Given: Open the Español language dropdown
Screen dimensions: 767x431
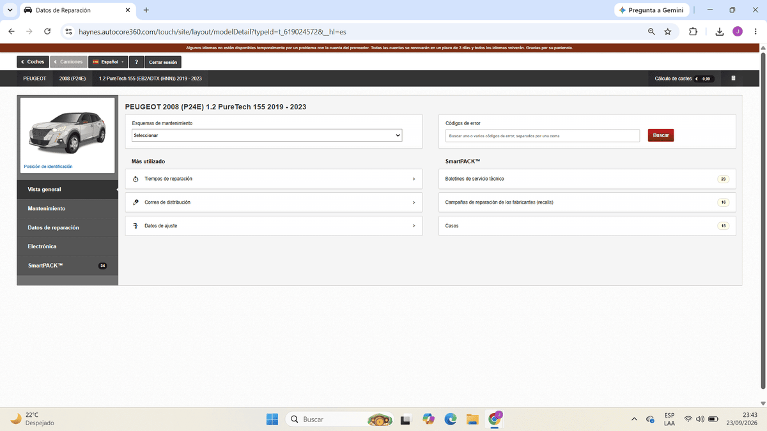Looking at the screenshot, I should [x=108, y=62].
